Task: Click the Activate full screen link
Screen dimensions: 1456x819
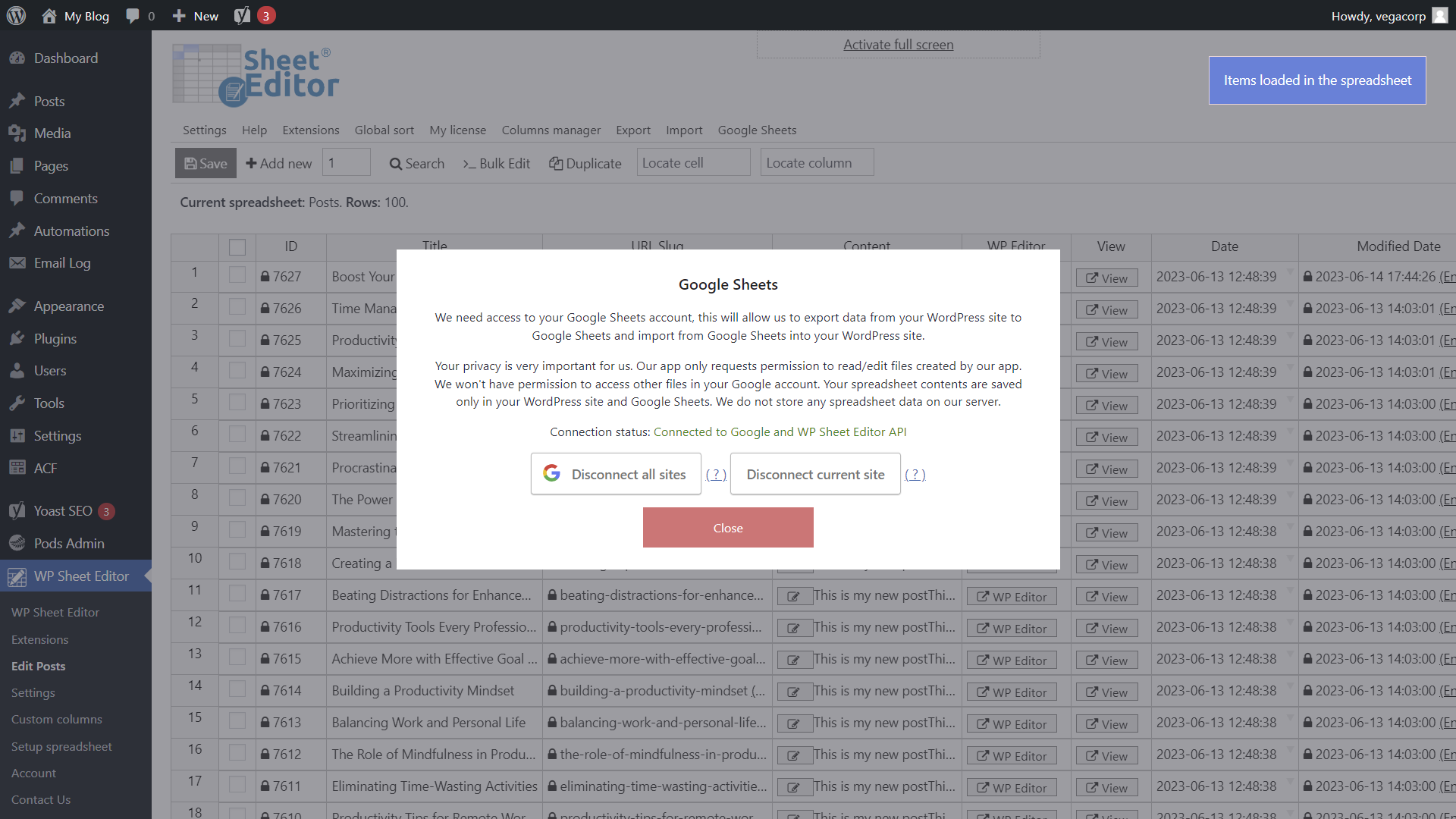Action: click(897, 44)
